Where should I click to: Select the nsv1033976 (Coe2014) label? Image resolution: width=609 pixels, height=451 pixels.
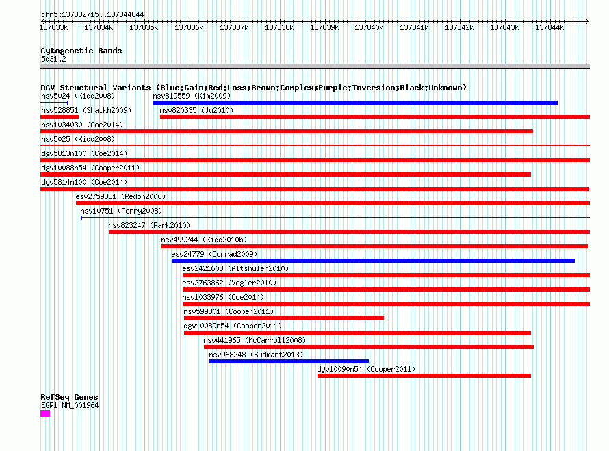pos(223,297)
